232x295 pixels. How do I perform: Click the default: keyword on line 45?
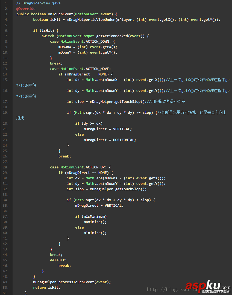58,260
